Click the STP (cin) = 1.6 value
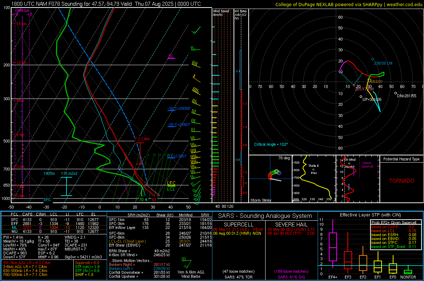 coord(87,267)
